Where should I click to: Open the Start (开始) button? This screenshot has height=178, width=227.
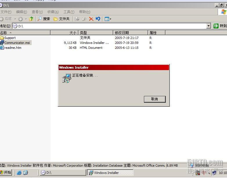coord(6,172)
